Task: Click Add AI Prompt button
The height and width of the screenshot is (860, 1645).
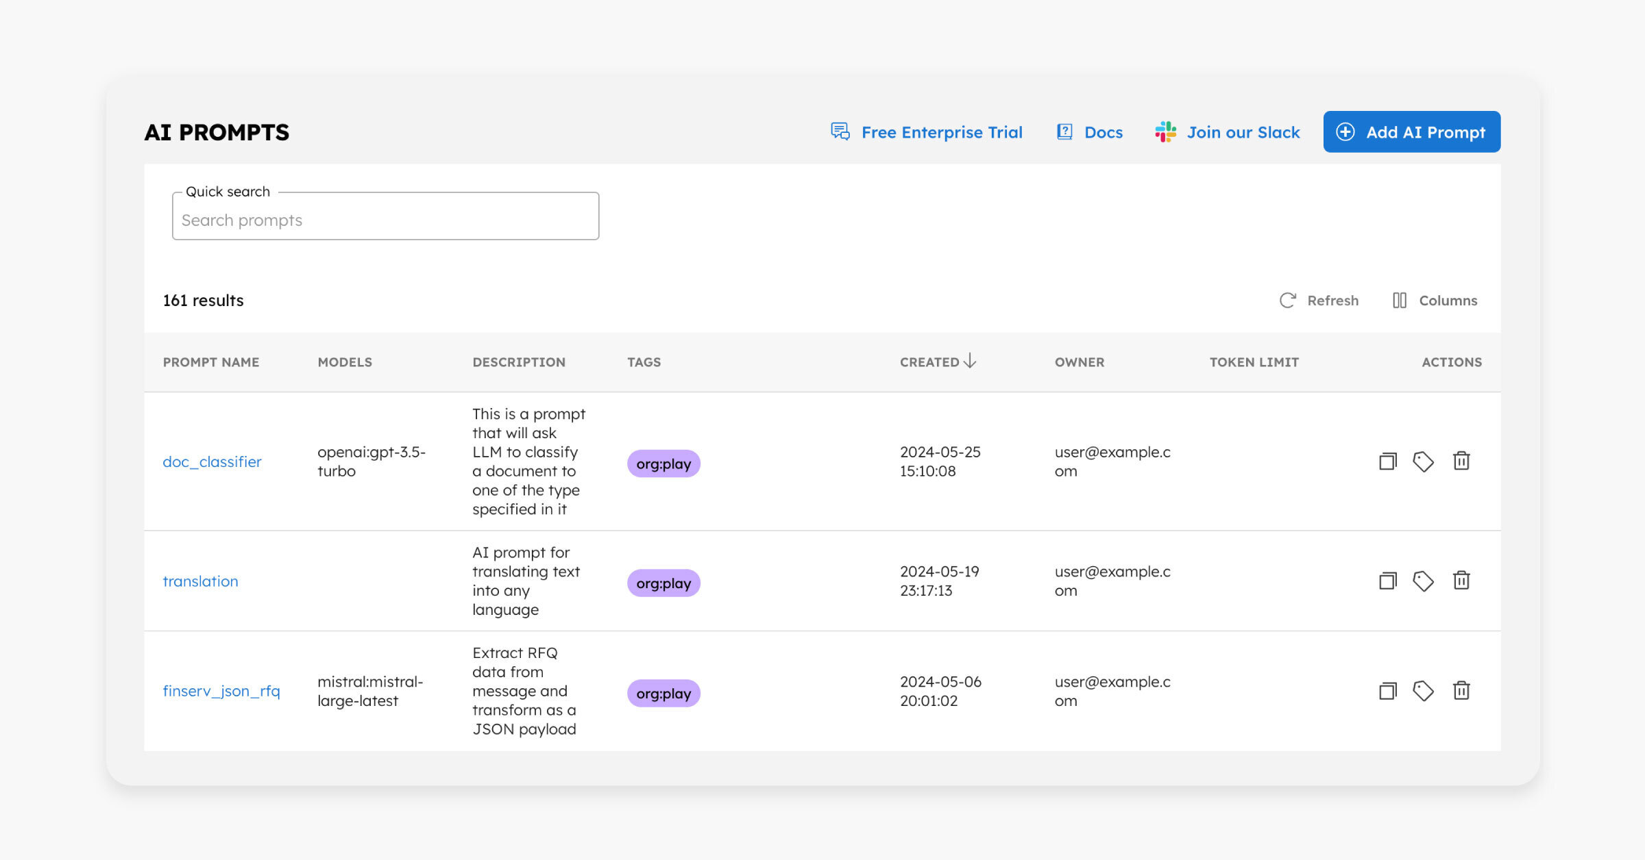Action: pos(1411,132)
